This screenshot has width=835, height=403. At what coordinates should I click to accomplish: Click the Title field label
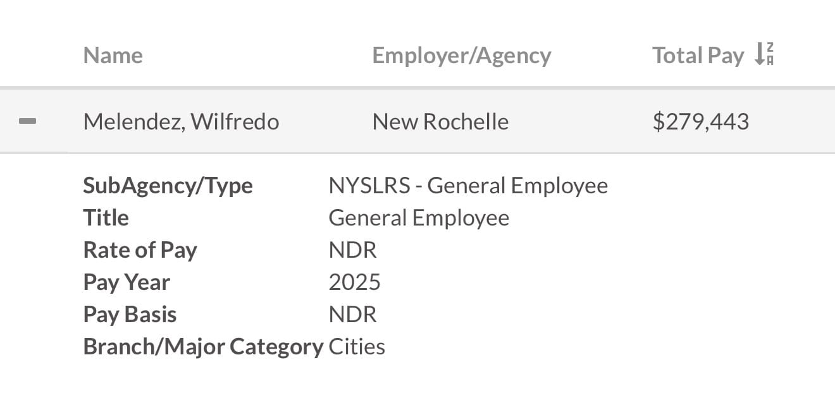(x=106, y=218)
